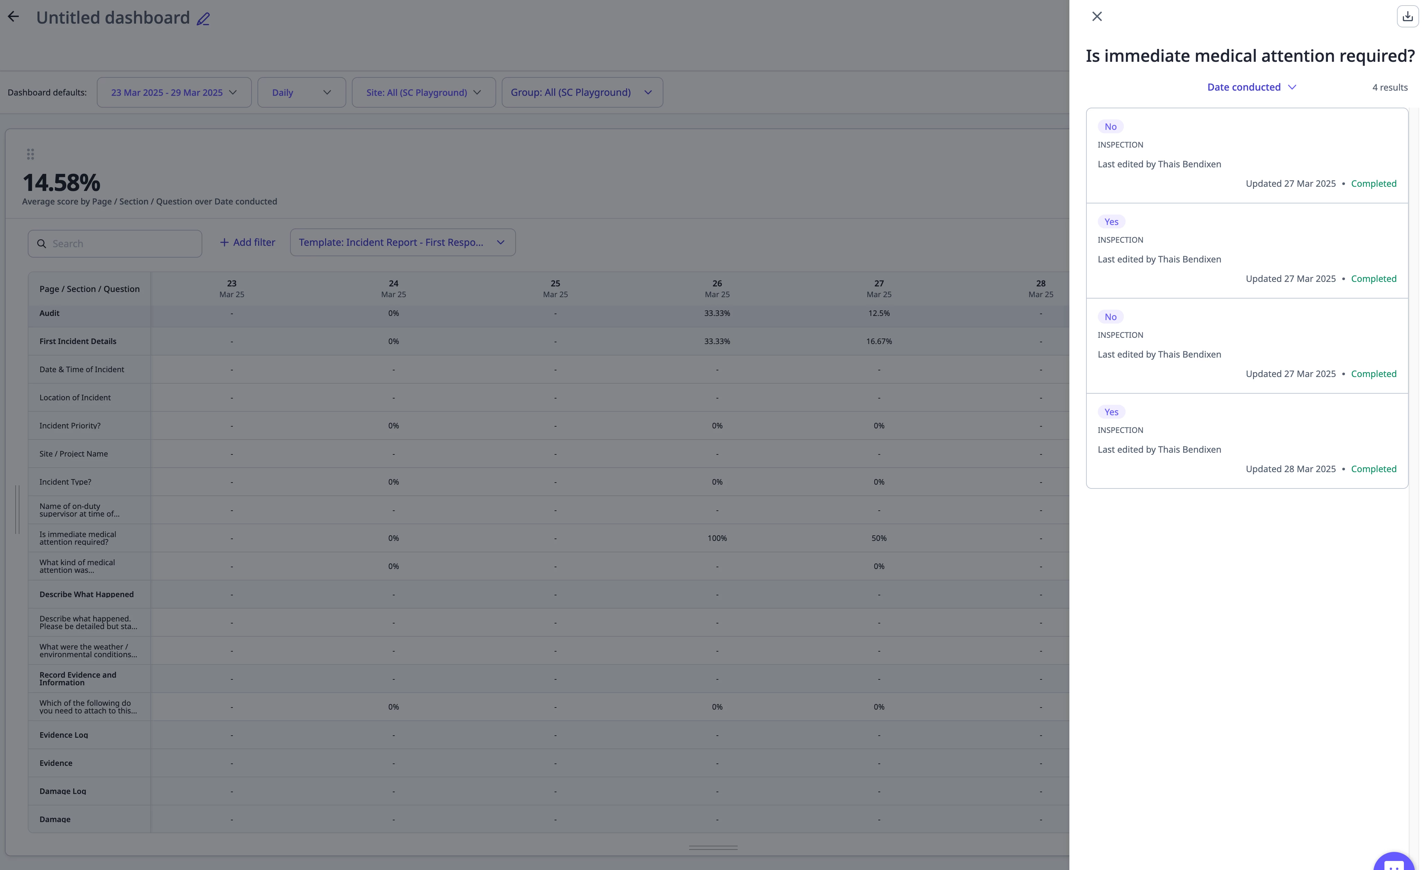
Task: Click the 16.67% First Incident Details cell
Action: pos(879,341)
